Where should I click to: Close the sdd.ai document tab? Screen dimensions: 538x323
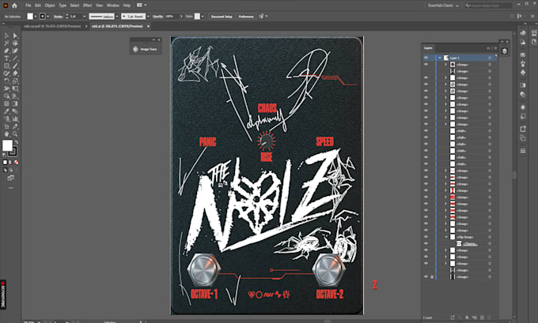point(148,26)
